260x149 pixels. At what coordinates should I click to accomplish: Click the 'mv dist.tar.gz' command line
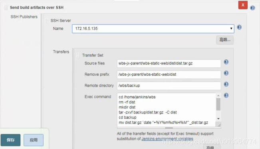point(163,123)
